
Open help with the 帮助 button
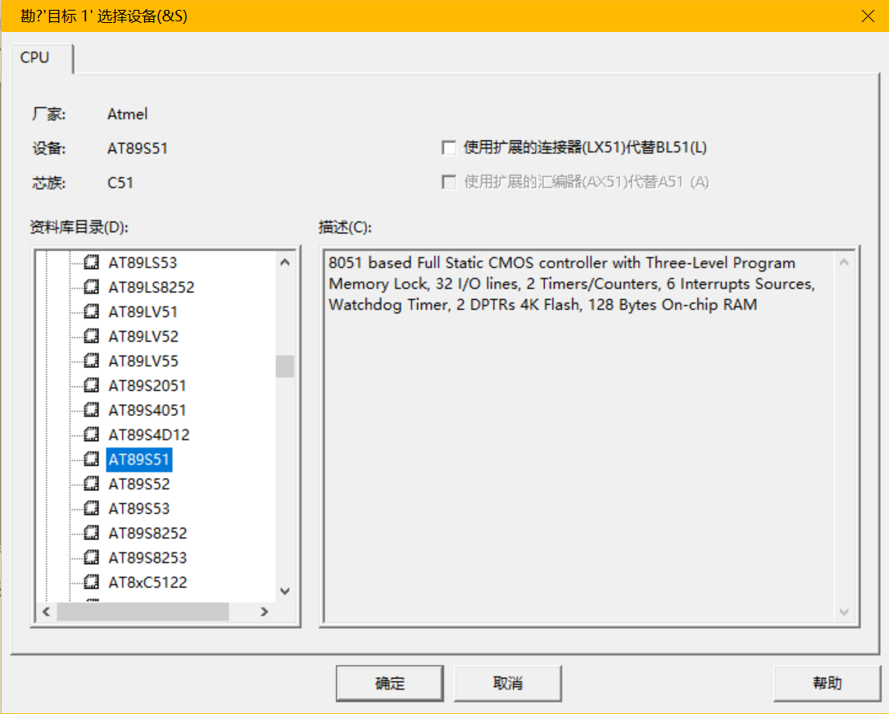(x=827, y=683)
